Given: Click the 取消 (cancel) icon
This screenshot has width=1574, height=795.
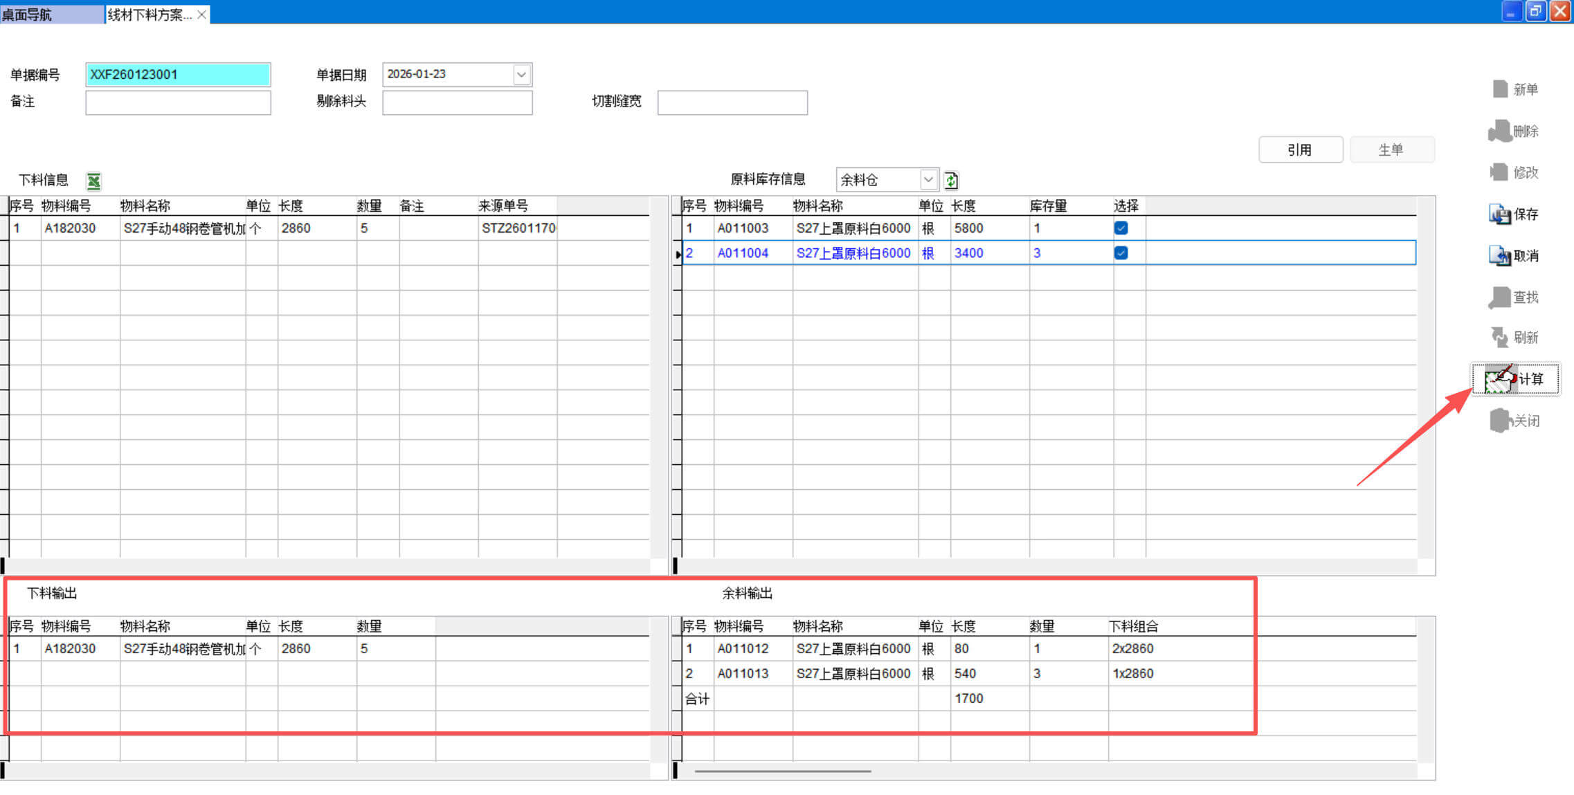Looking at the screenshot, I should click(x=1499, y=256).
